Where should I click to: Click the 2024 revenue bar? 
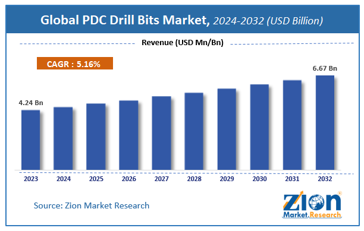tap(63, 138)
